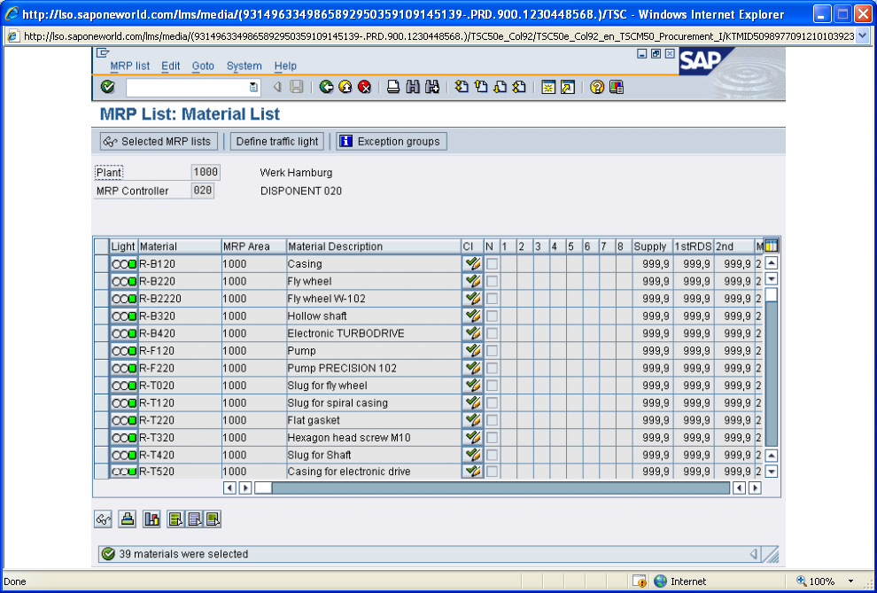This screenshot has width=877, height=593.
Task: Click the Plant field showing 1000
Action: (x=206, y=172)
